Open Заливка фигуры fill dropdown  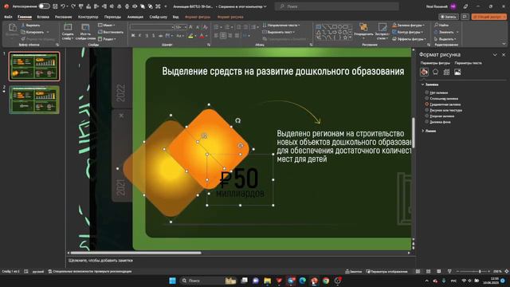[x=408, y=25]
